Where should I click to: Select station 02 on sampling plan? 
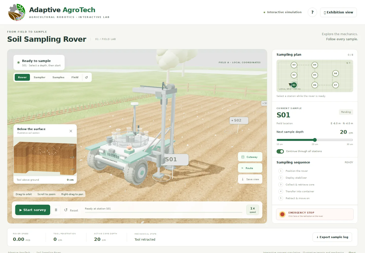(294, 75)
